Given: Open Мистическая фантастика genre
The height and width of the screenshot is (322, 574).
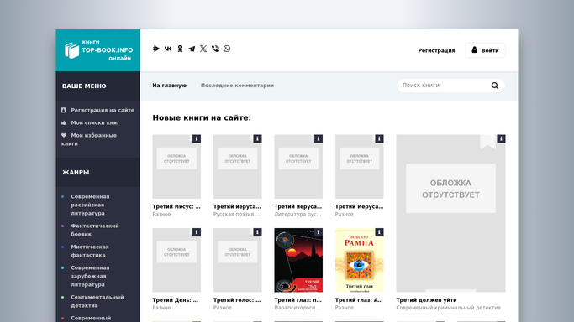Looking at the screenshot, I should pos(90,251).
